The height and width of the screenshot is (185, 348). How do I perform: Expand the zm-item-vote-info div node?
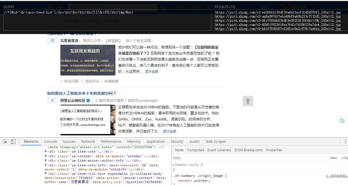[x=46, y=165]
